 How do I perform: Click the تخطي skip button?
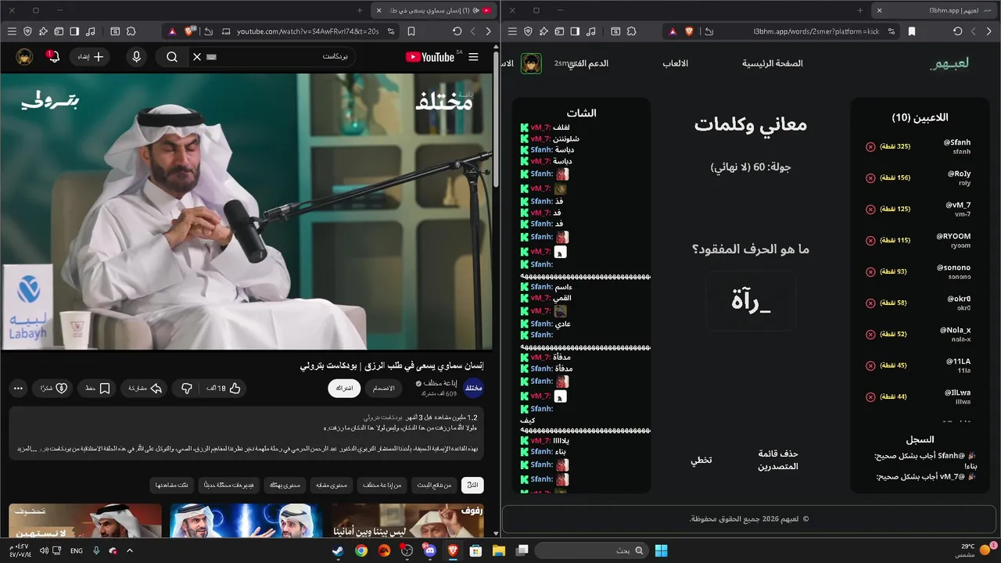701,460
